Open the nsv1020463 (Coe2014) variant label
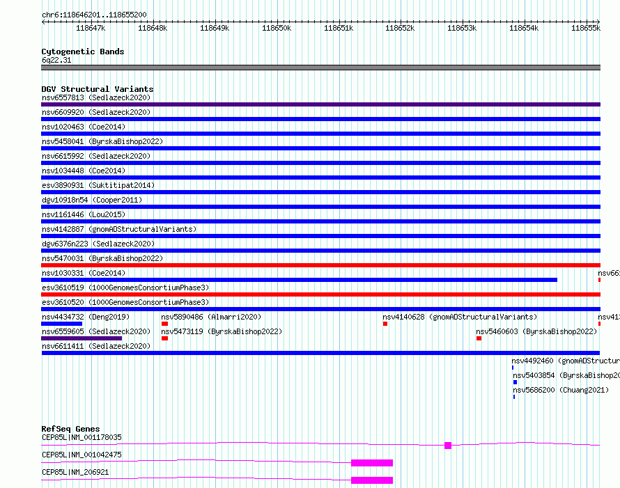 pos(84,127)
